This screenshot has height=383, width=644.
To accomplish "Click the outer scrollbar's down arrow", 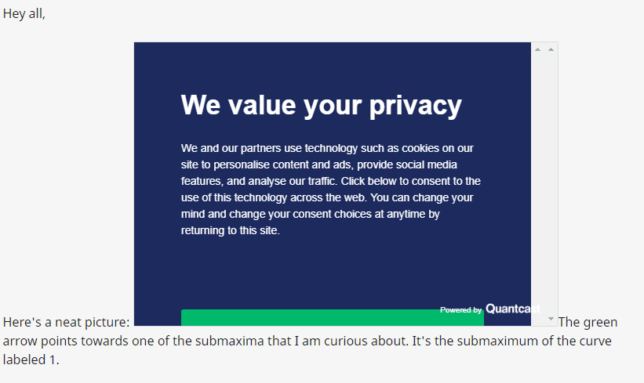I will click(551, 320).
